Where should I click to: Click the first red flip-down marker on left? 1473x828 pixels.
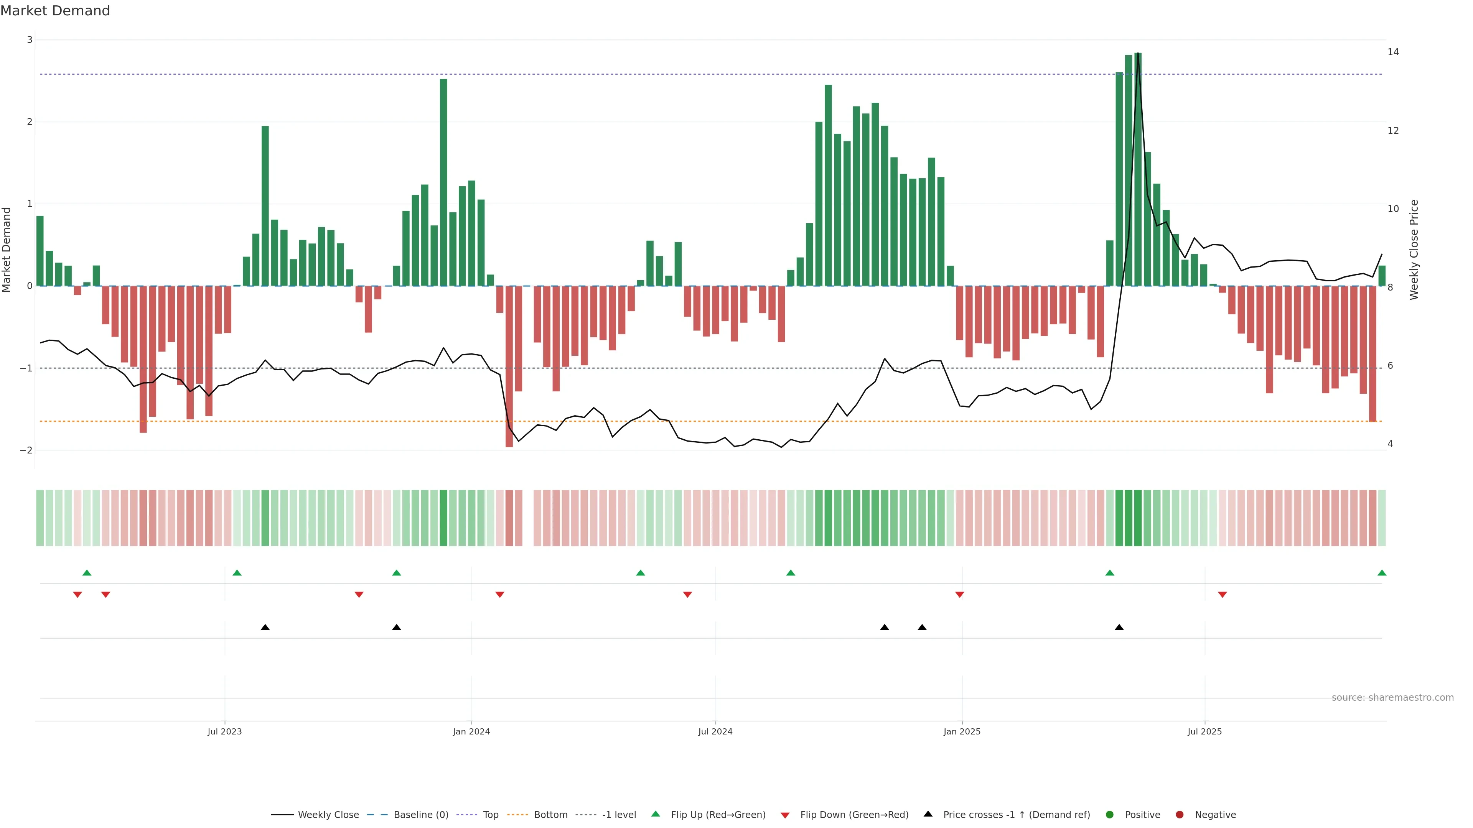point(77,595)
